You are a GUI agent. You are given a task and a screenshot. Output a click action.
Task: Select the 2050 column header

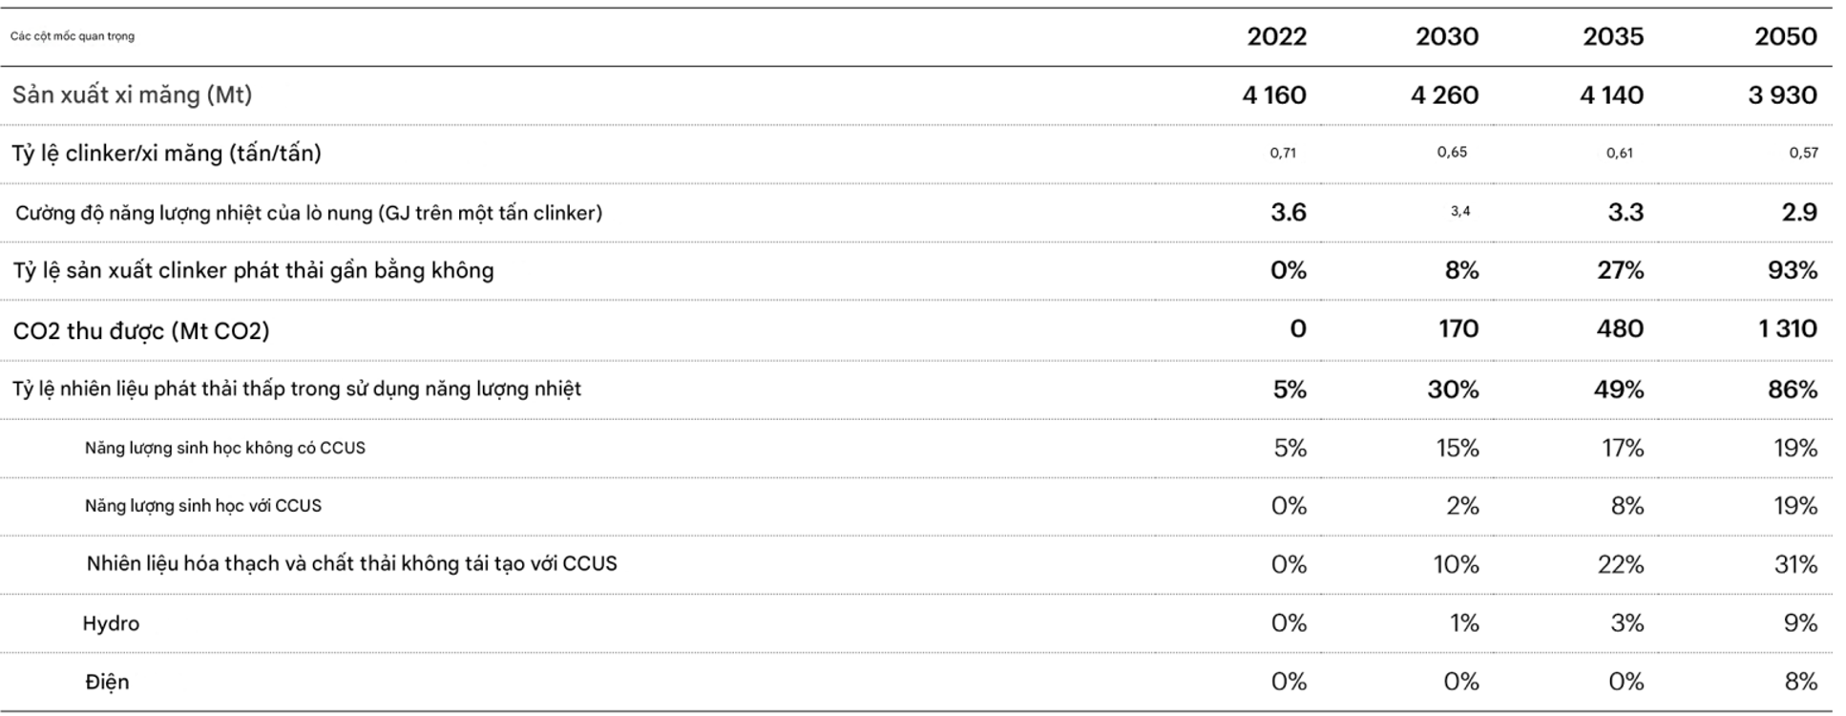coord(1785,36)
